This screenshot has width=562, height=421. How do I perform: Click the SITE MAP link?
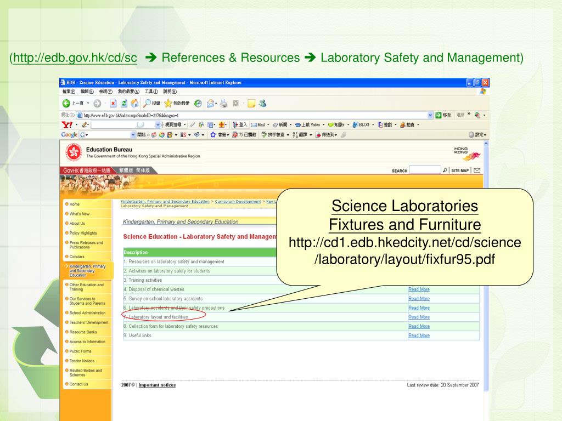tap(460, 171)
